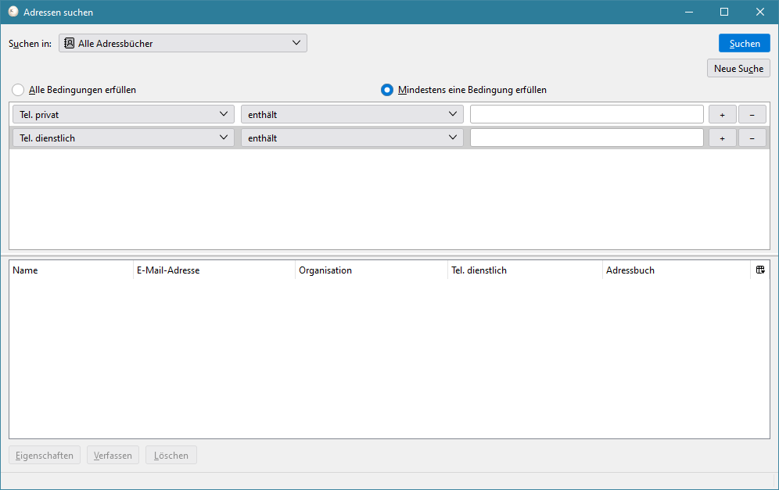Click the Organisation column header
This screenshot has width=779, height=490.
370,270
